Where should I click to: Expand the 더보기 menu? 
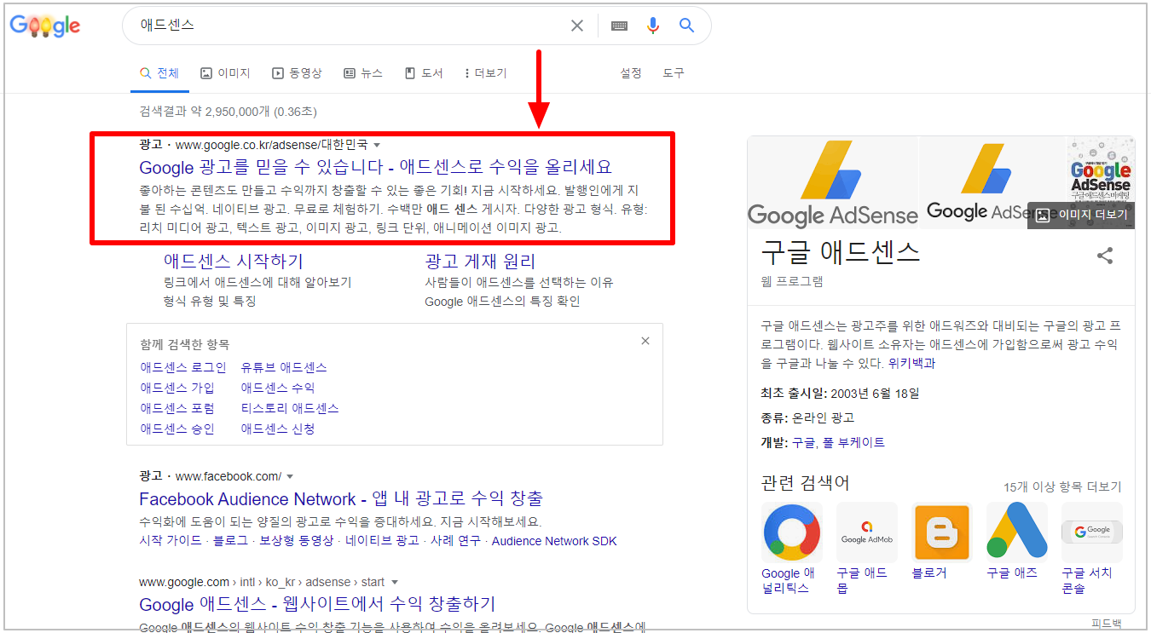pyautogui.click(x=485, y=73)
